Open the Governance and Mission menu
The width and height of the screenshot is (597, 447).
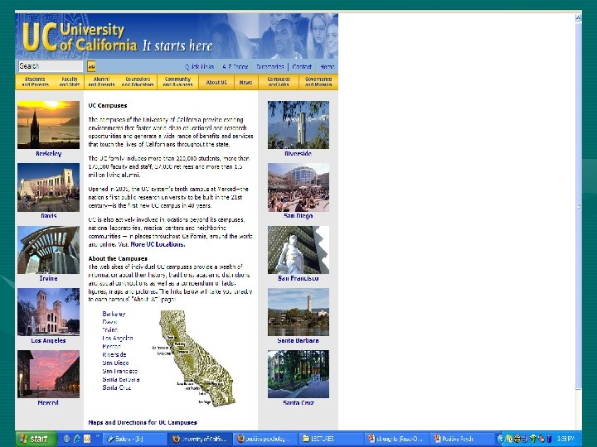(x=318, y=82)
